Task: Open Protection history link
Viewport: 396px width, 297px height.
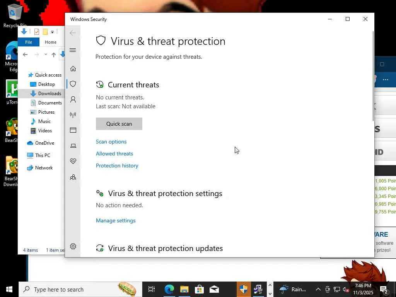Action: (117, 166)
